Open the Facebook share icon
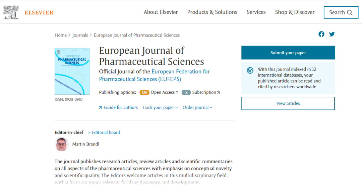362x185 pixels. click(321, 34)
